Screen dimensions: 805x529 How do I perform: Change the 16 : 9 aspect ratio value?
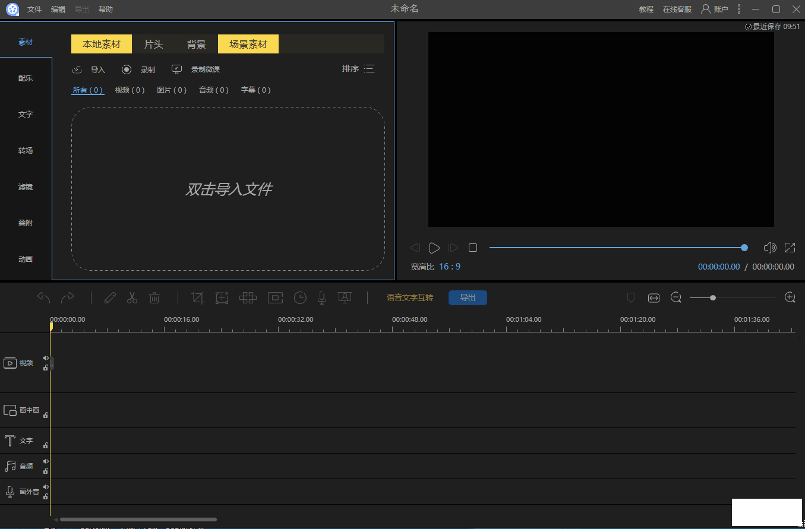point(450,267)
